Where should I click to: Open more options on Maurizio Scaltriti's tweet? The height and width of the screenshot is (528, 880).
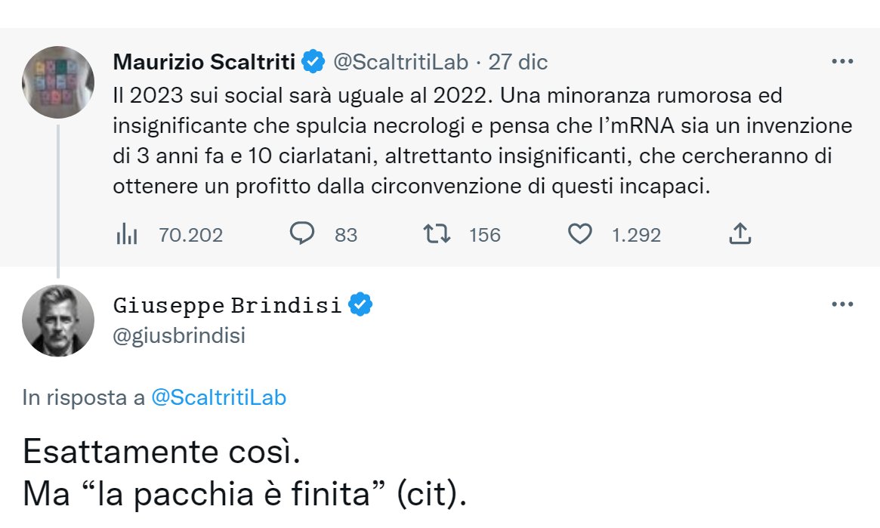[841, 62]
